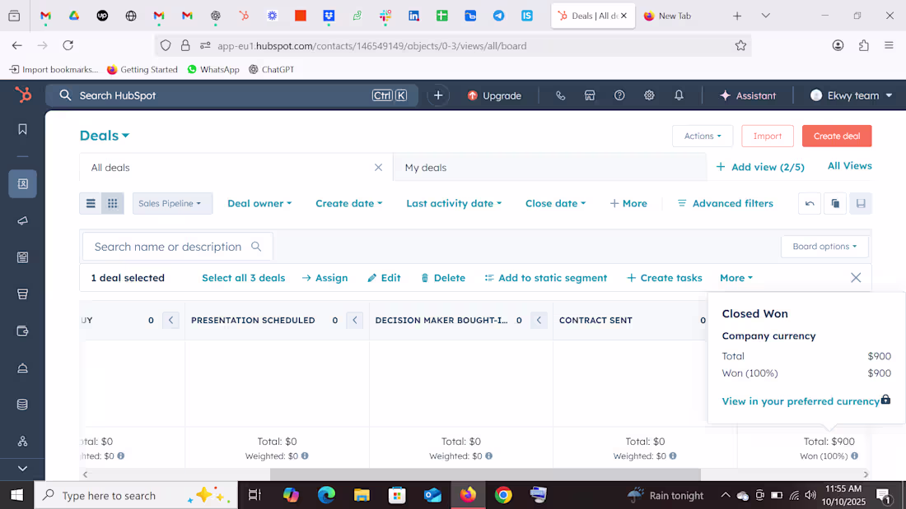Open the Last activity date filter dropdown
The height and width of the screenshot is (509, 906).
pyautogui.click(x=454, y=203)
